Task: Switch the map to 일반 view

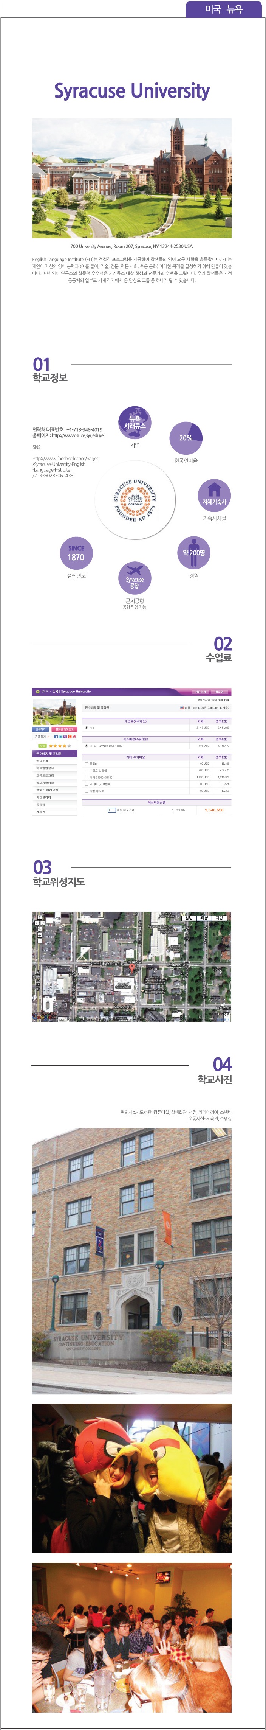Action: pyautogui.click(x=189, y=918)
